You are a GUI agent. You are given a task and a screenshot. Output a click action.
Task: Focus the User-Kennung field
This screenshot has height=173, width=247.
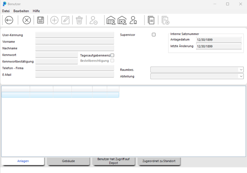(x=75, y=35)
